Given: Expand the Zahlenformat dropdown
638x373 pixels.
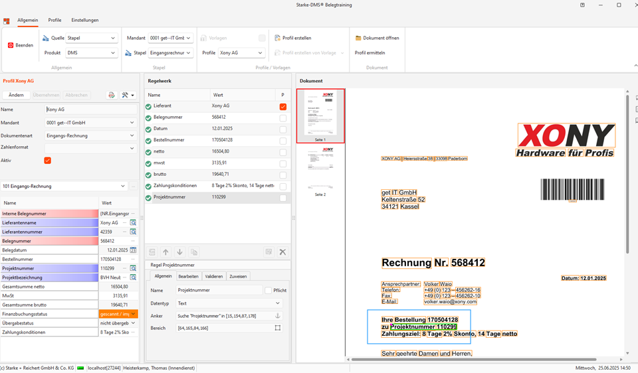Looking at the screenshot, I should point(90,148).
